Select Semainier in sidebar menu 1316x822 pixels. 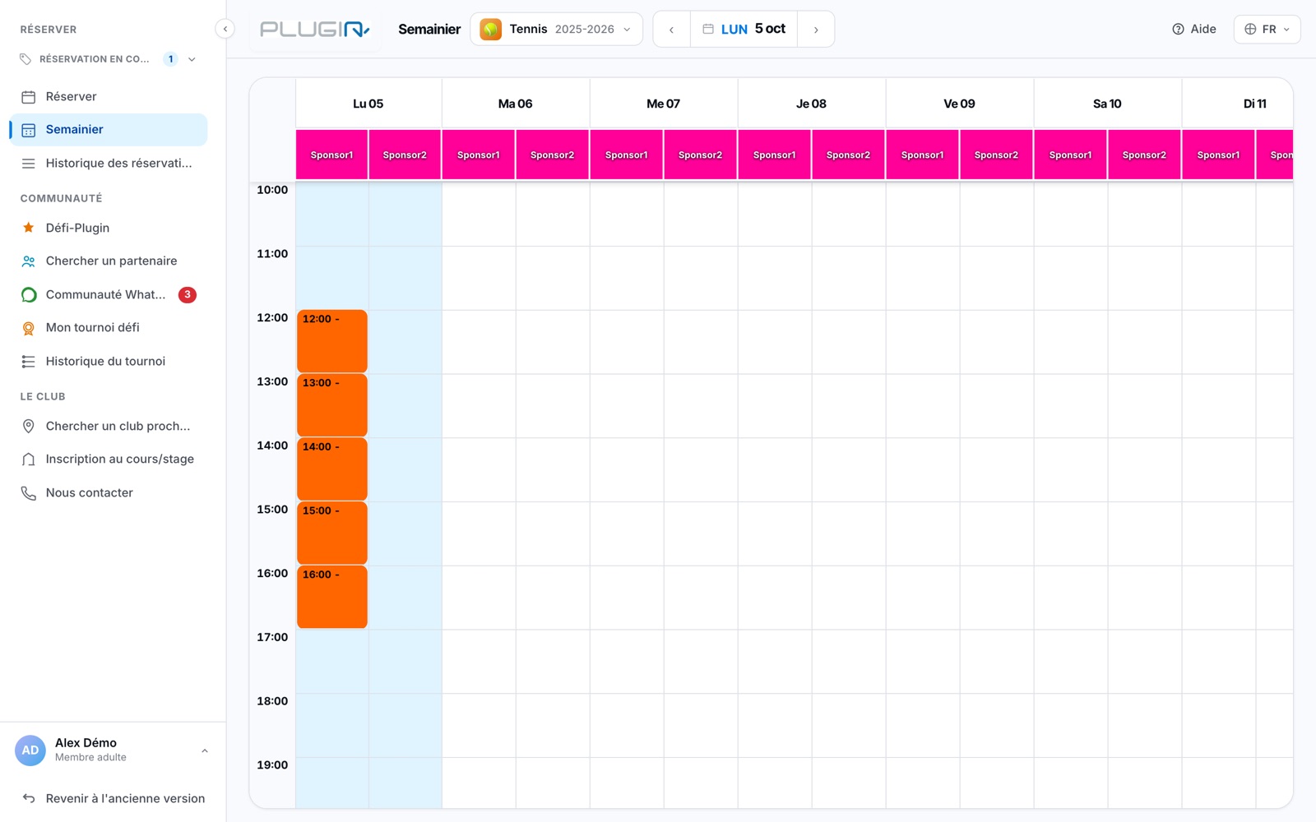click(x=109, y=130)
